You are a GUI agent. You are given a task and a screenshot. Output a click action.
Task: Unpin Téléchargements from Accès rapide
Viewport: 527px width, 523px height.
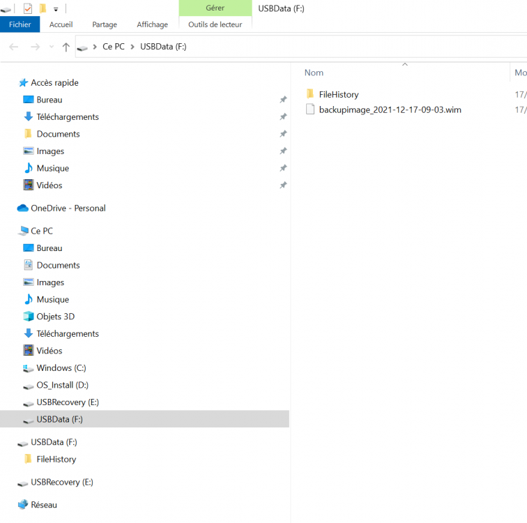283,117
